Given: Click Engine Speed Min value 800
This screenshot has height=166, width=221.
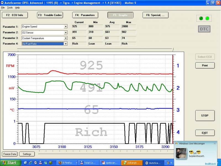Looking at the screenshot, I should 96,26.
